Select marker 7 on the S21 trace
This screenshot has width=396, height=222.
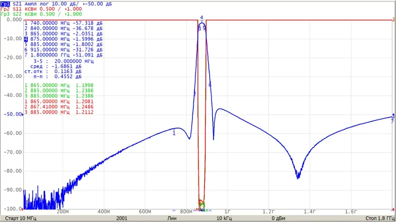392,121
